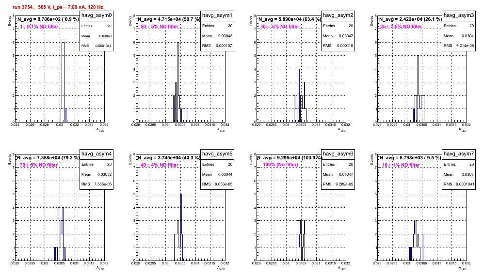Screen dimensions: 483x277
Task: Click the Entries 20 row in havg_asym0 box
Action: click(x=97, y=26)
